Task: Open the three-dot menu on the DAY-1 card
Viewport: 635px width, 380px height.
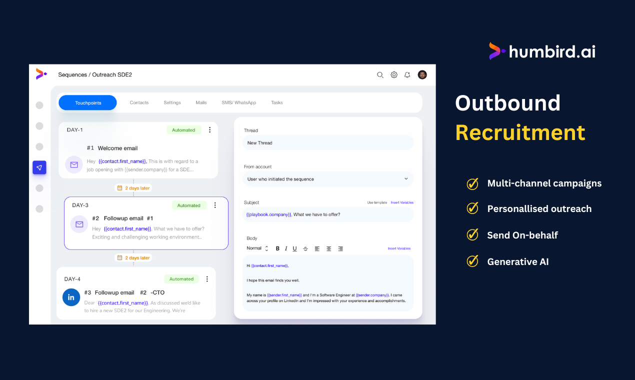Action: 209,129
